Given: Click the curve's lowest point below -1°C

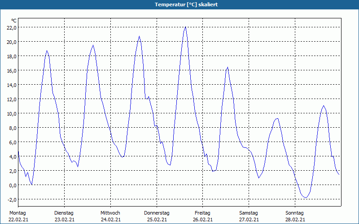Looking at the screenshot, I should pos(306,198).
